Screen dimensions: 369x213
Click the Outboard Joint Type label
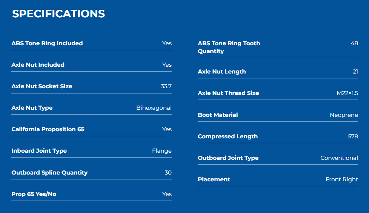pos(228,158)
